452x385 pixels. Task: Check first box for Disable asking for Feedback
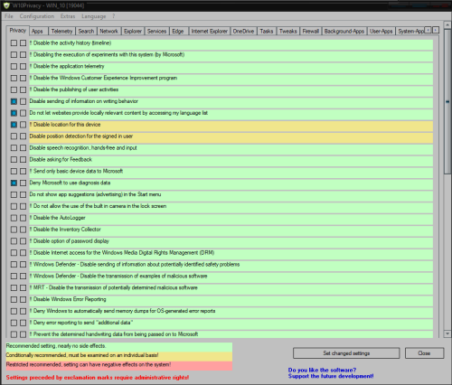tap(14, 159)
